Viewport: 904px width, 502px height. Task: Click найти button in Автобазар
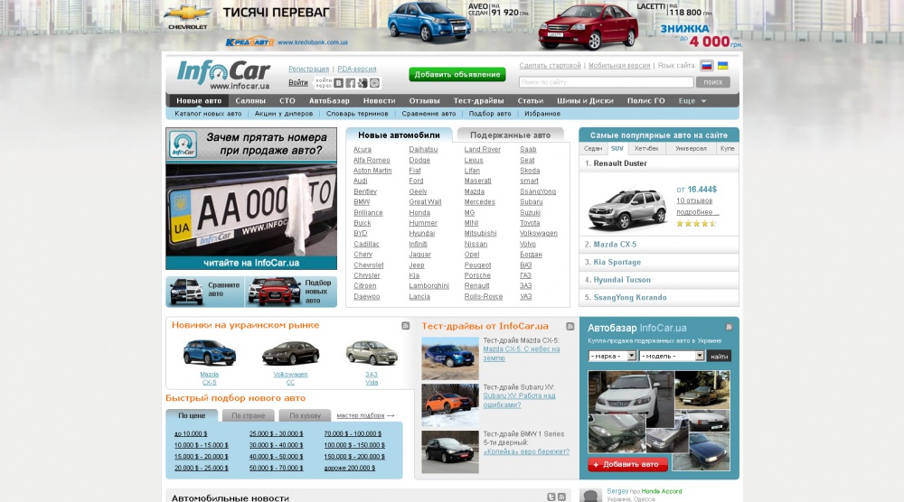coord(719,357)
